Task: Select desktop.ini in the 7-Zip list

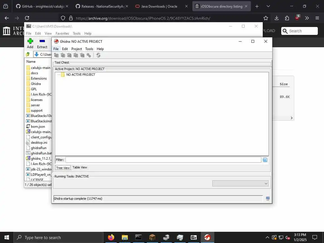Action: coord(37,143)
